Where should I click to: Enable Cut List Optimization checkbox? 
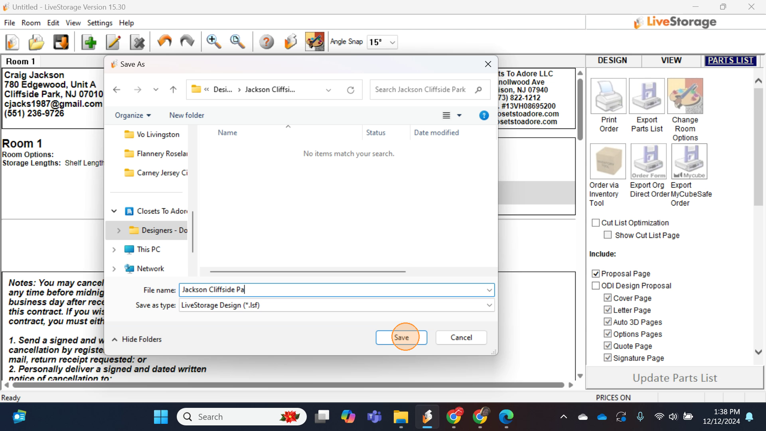(x=596, y=223)
